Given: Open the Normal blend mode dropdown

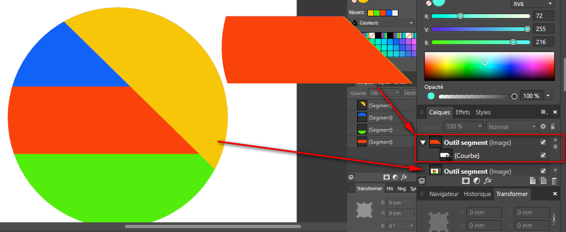Looking at the screenshot, I should pos(512,126).
